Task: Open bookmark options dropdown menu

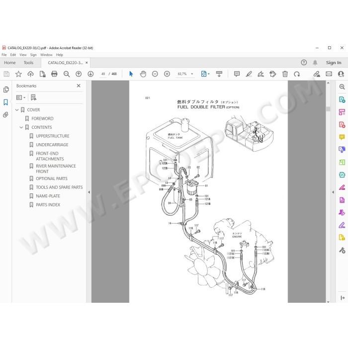Action: [x=21, y=97]
